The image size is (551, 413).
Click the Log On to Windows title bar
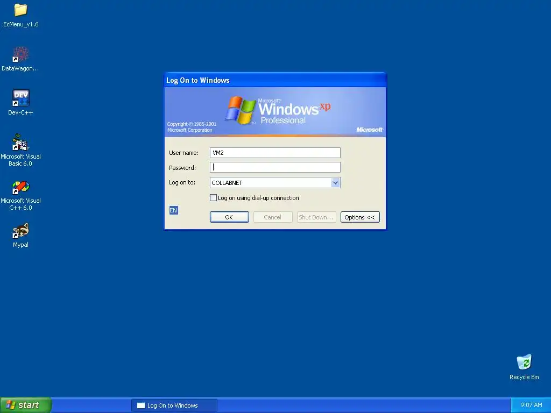275,80
